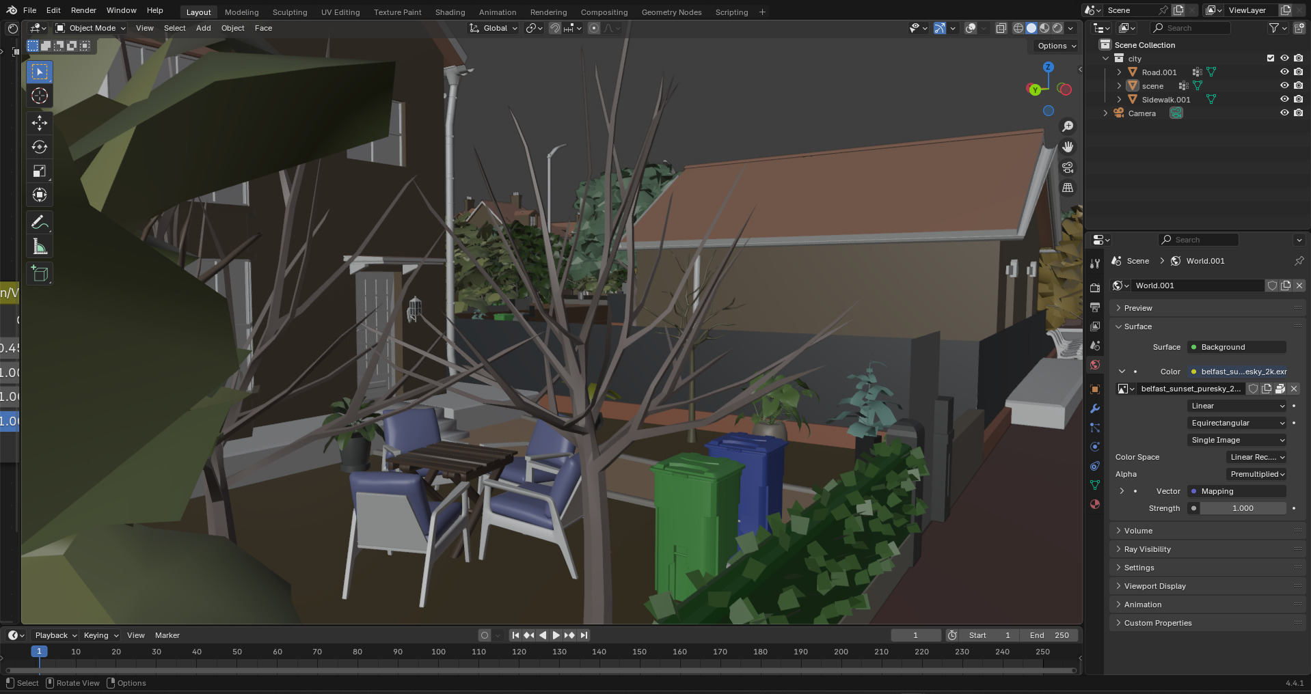This screenshot has height=694, width=1311.
Task: Hide scene object with eye icon
Action: pyautogui.click(x=1284, y=86)
